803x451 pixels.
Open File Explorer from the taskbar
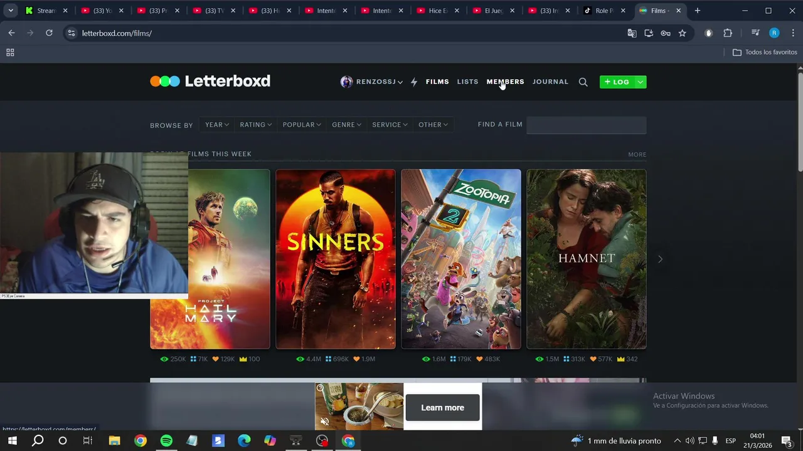tap(114, 440)
